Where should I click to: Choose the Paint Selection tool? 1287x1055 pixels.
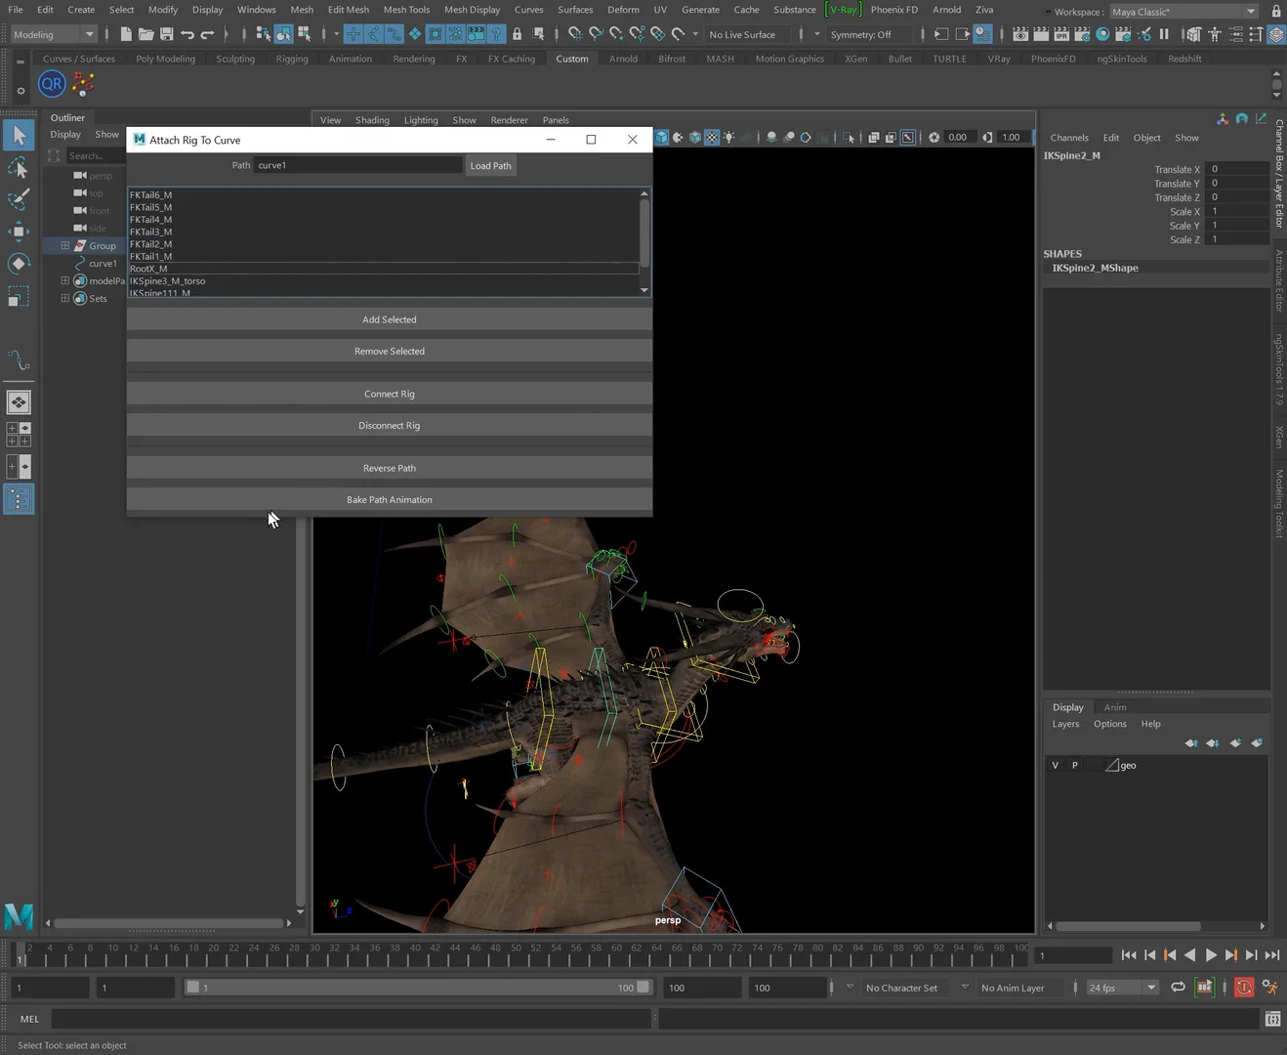click(x=19, y=199)
